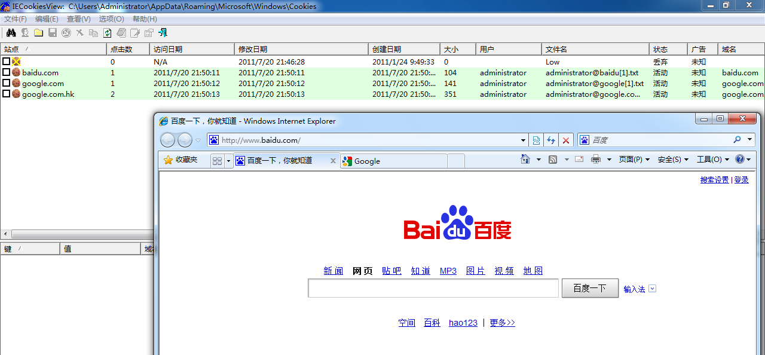Image resolution: width=765 pixels, height=355 pixels.
Task: Tick the checkbox of the first blank-site row
Action: (6, 62)
